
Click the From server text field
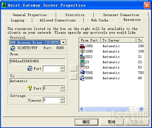pyautogui.click(x=37, y=61)
